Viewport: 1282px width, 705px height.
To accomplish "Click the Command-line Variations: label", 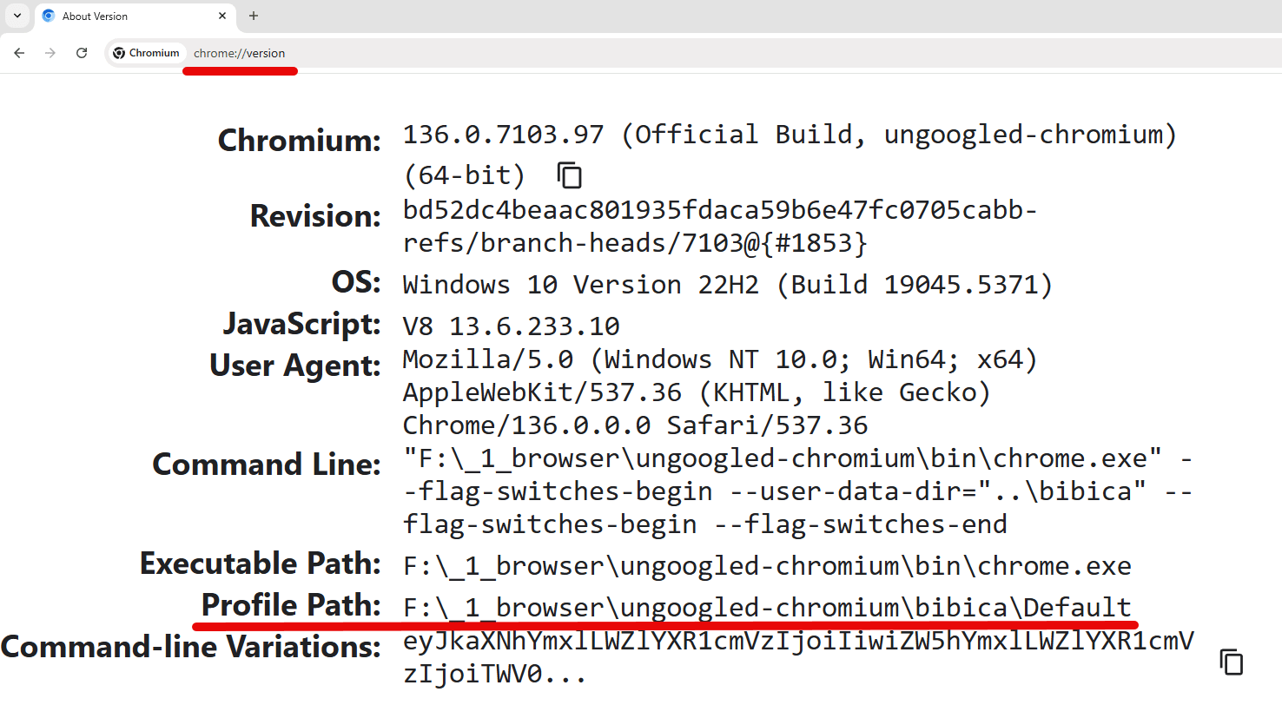I will (191, 647).
